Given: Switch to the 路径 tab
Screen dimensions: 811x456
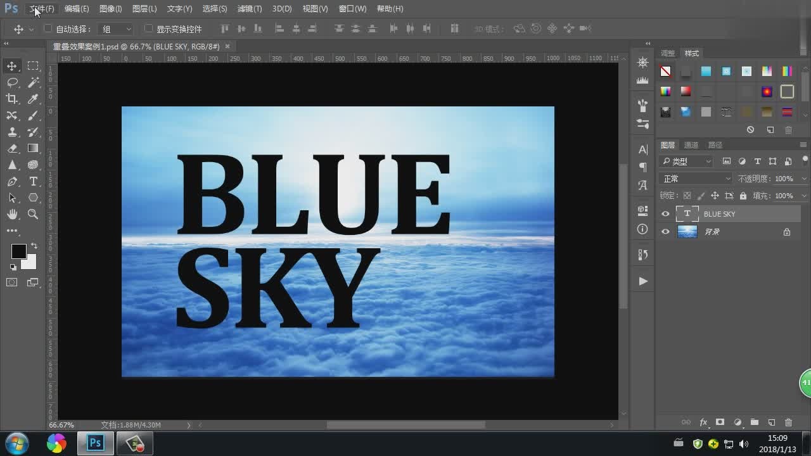Looking at the screenshot, I should coord(715,145).
